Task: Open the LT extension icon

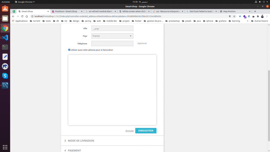Action: [x=249, y=16]
